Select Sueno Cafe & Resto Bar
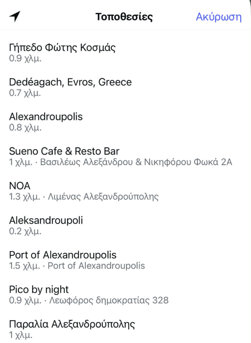This screenshot has height=343, width=251. pos(64,151)
